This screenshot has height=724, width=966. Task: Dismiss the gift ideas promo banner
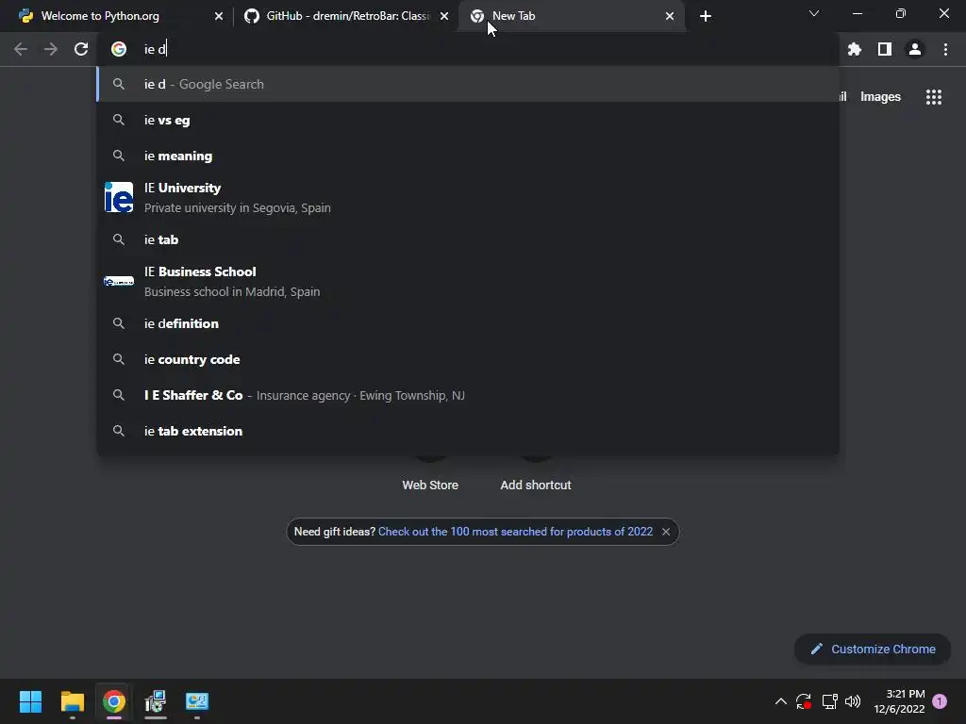click(666, 532)
